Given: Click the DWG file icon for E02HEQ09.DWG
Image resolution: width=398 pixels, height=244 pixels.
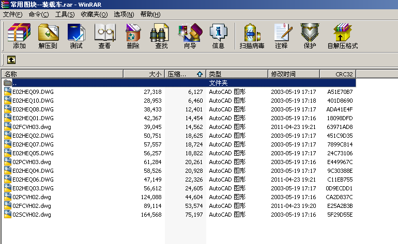Looking at the screenshot, I should point(8,91).
